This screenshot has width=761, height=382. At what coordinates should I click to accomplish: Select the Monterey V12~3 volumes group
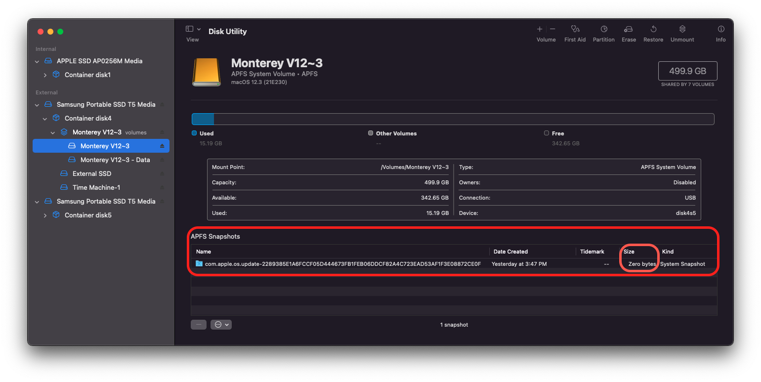coord(101,132)
